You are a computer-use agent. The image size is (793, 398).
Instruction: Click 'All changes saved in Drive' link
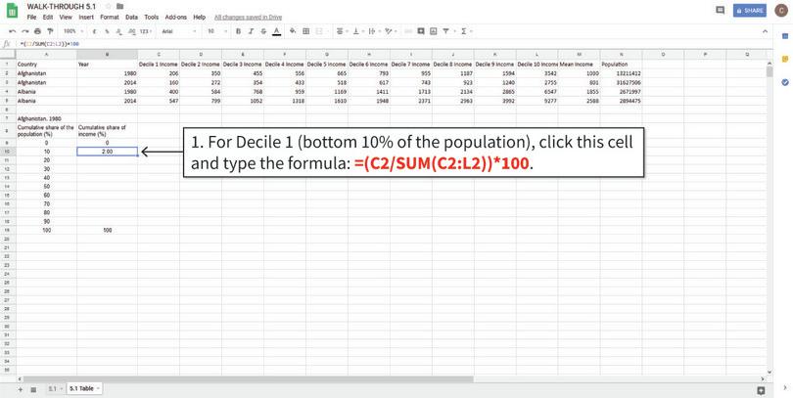pyautogui.click(x=248, y=18)
